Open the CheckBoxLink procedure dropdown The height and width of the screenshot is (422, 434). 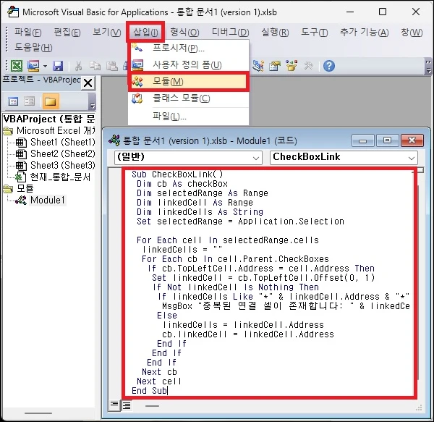coord(412,158)
